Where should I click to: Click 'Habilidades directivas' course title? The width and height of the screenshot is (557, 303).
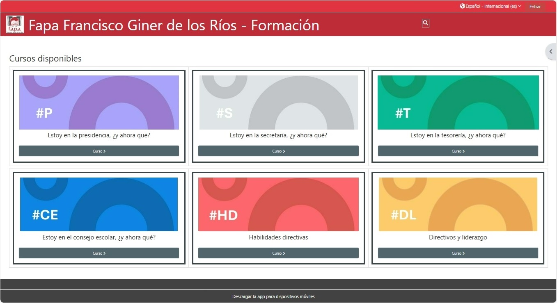pyautogui.click(x=279, y=237)
